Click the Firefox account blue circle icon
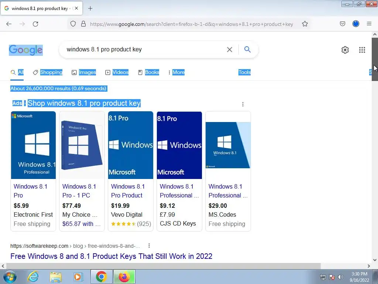Screen dimensions: 378x284 pyautogui.click(x=355, y=24)
